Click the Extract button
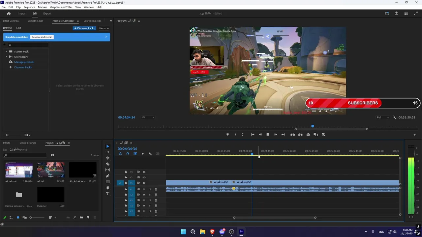This screenshot has width=422, height=237. (300, 134)
